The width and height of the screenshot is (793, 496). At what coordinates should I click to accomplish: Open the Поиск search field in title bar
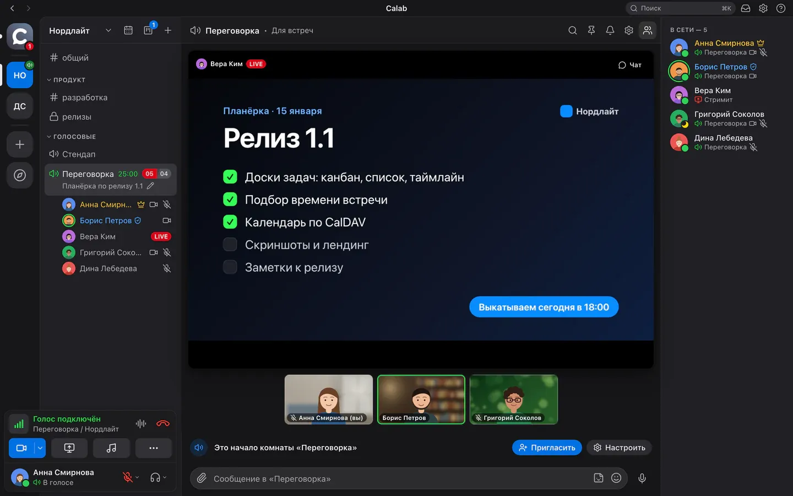coord(680,8)
